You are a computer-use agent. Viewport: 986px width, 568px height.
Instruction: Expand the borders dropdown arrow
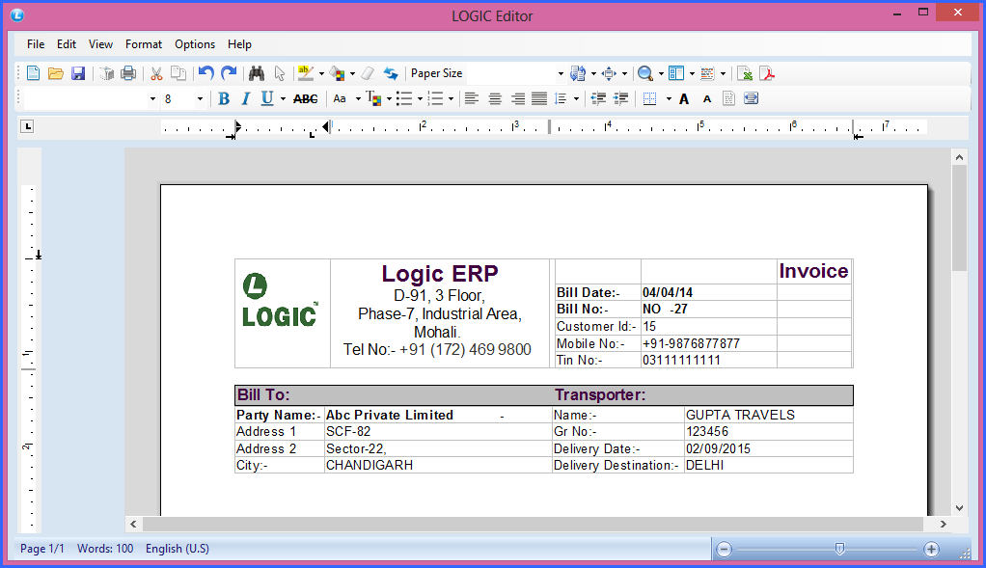669,98
